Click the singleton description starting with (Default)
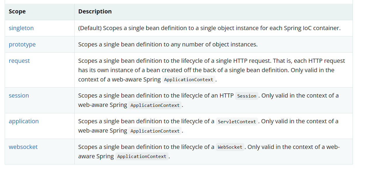Screen dimensions: 378x172 pyautogui.click(x=209, y=28)
